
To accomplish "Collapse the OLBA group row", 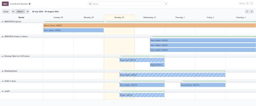I will 3,81.
